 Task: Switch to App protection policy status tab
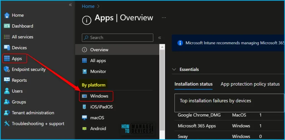250,84
